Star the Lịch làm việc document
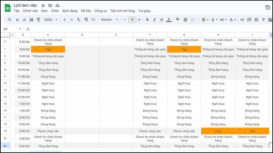The height and width of the screenshot is (153, 273). [x=43, y=6]
